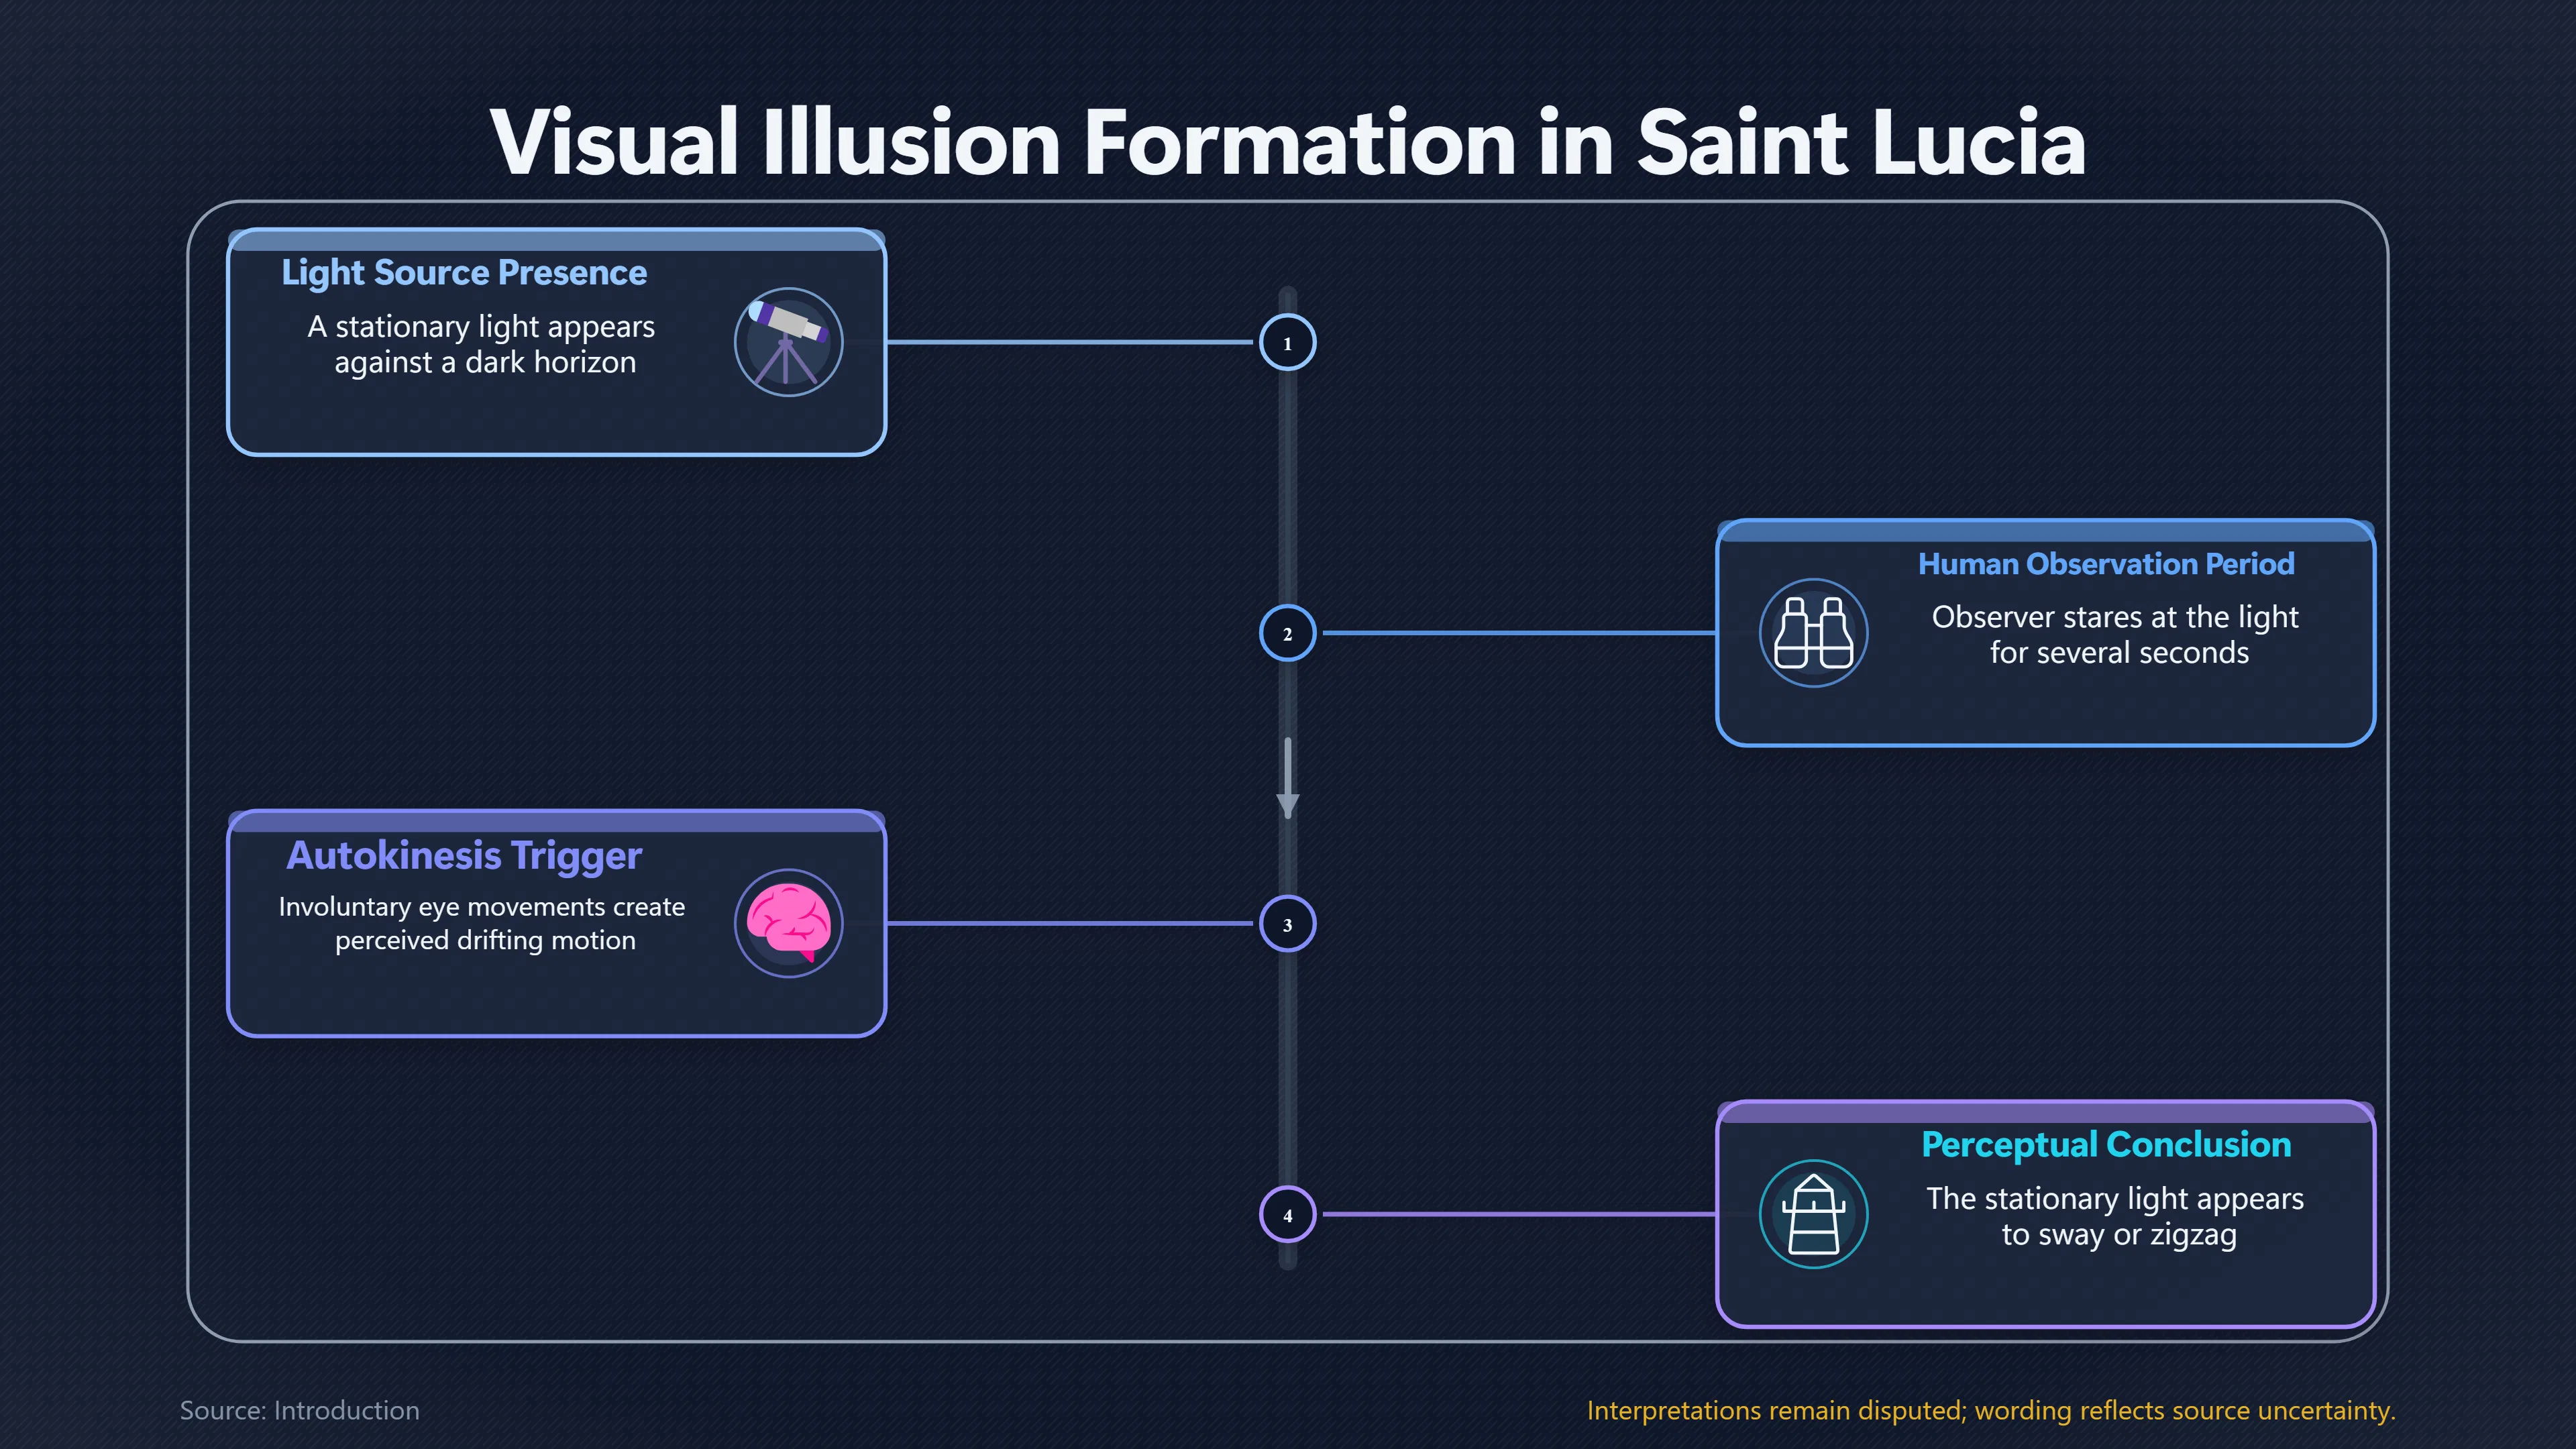Select timeline step marker 4
Screen dimensions: 2576x1449
point(1287,1215)
